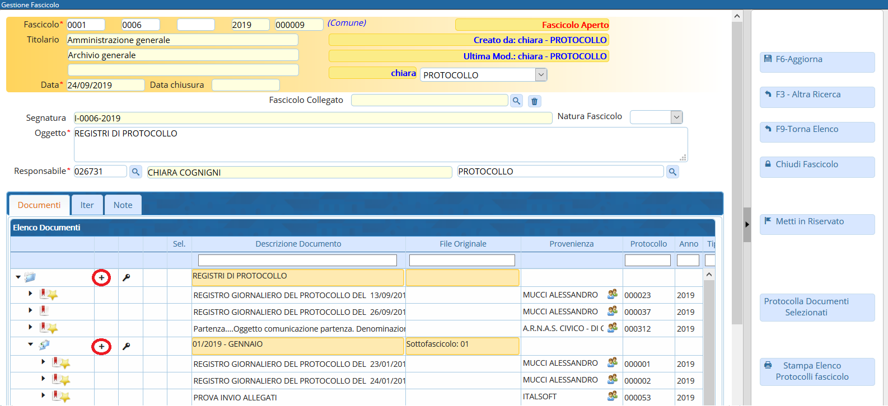This screenshot has width=888, height=406.
Task: Click the trash icon beside Fascicolo Collegato
Action: tap(534, 101)
